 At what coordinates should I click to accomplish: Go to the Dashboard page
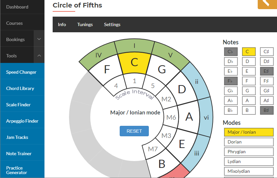click(x=17, y=7)
